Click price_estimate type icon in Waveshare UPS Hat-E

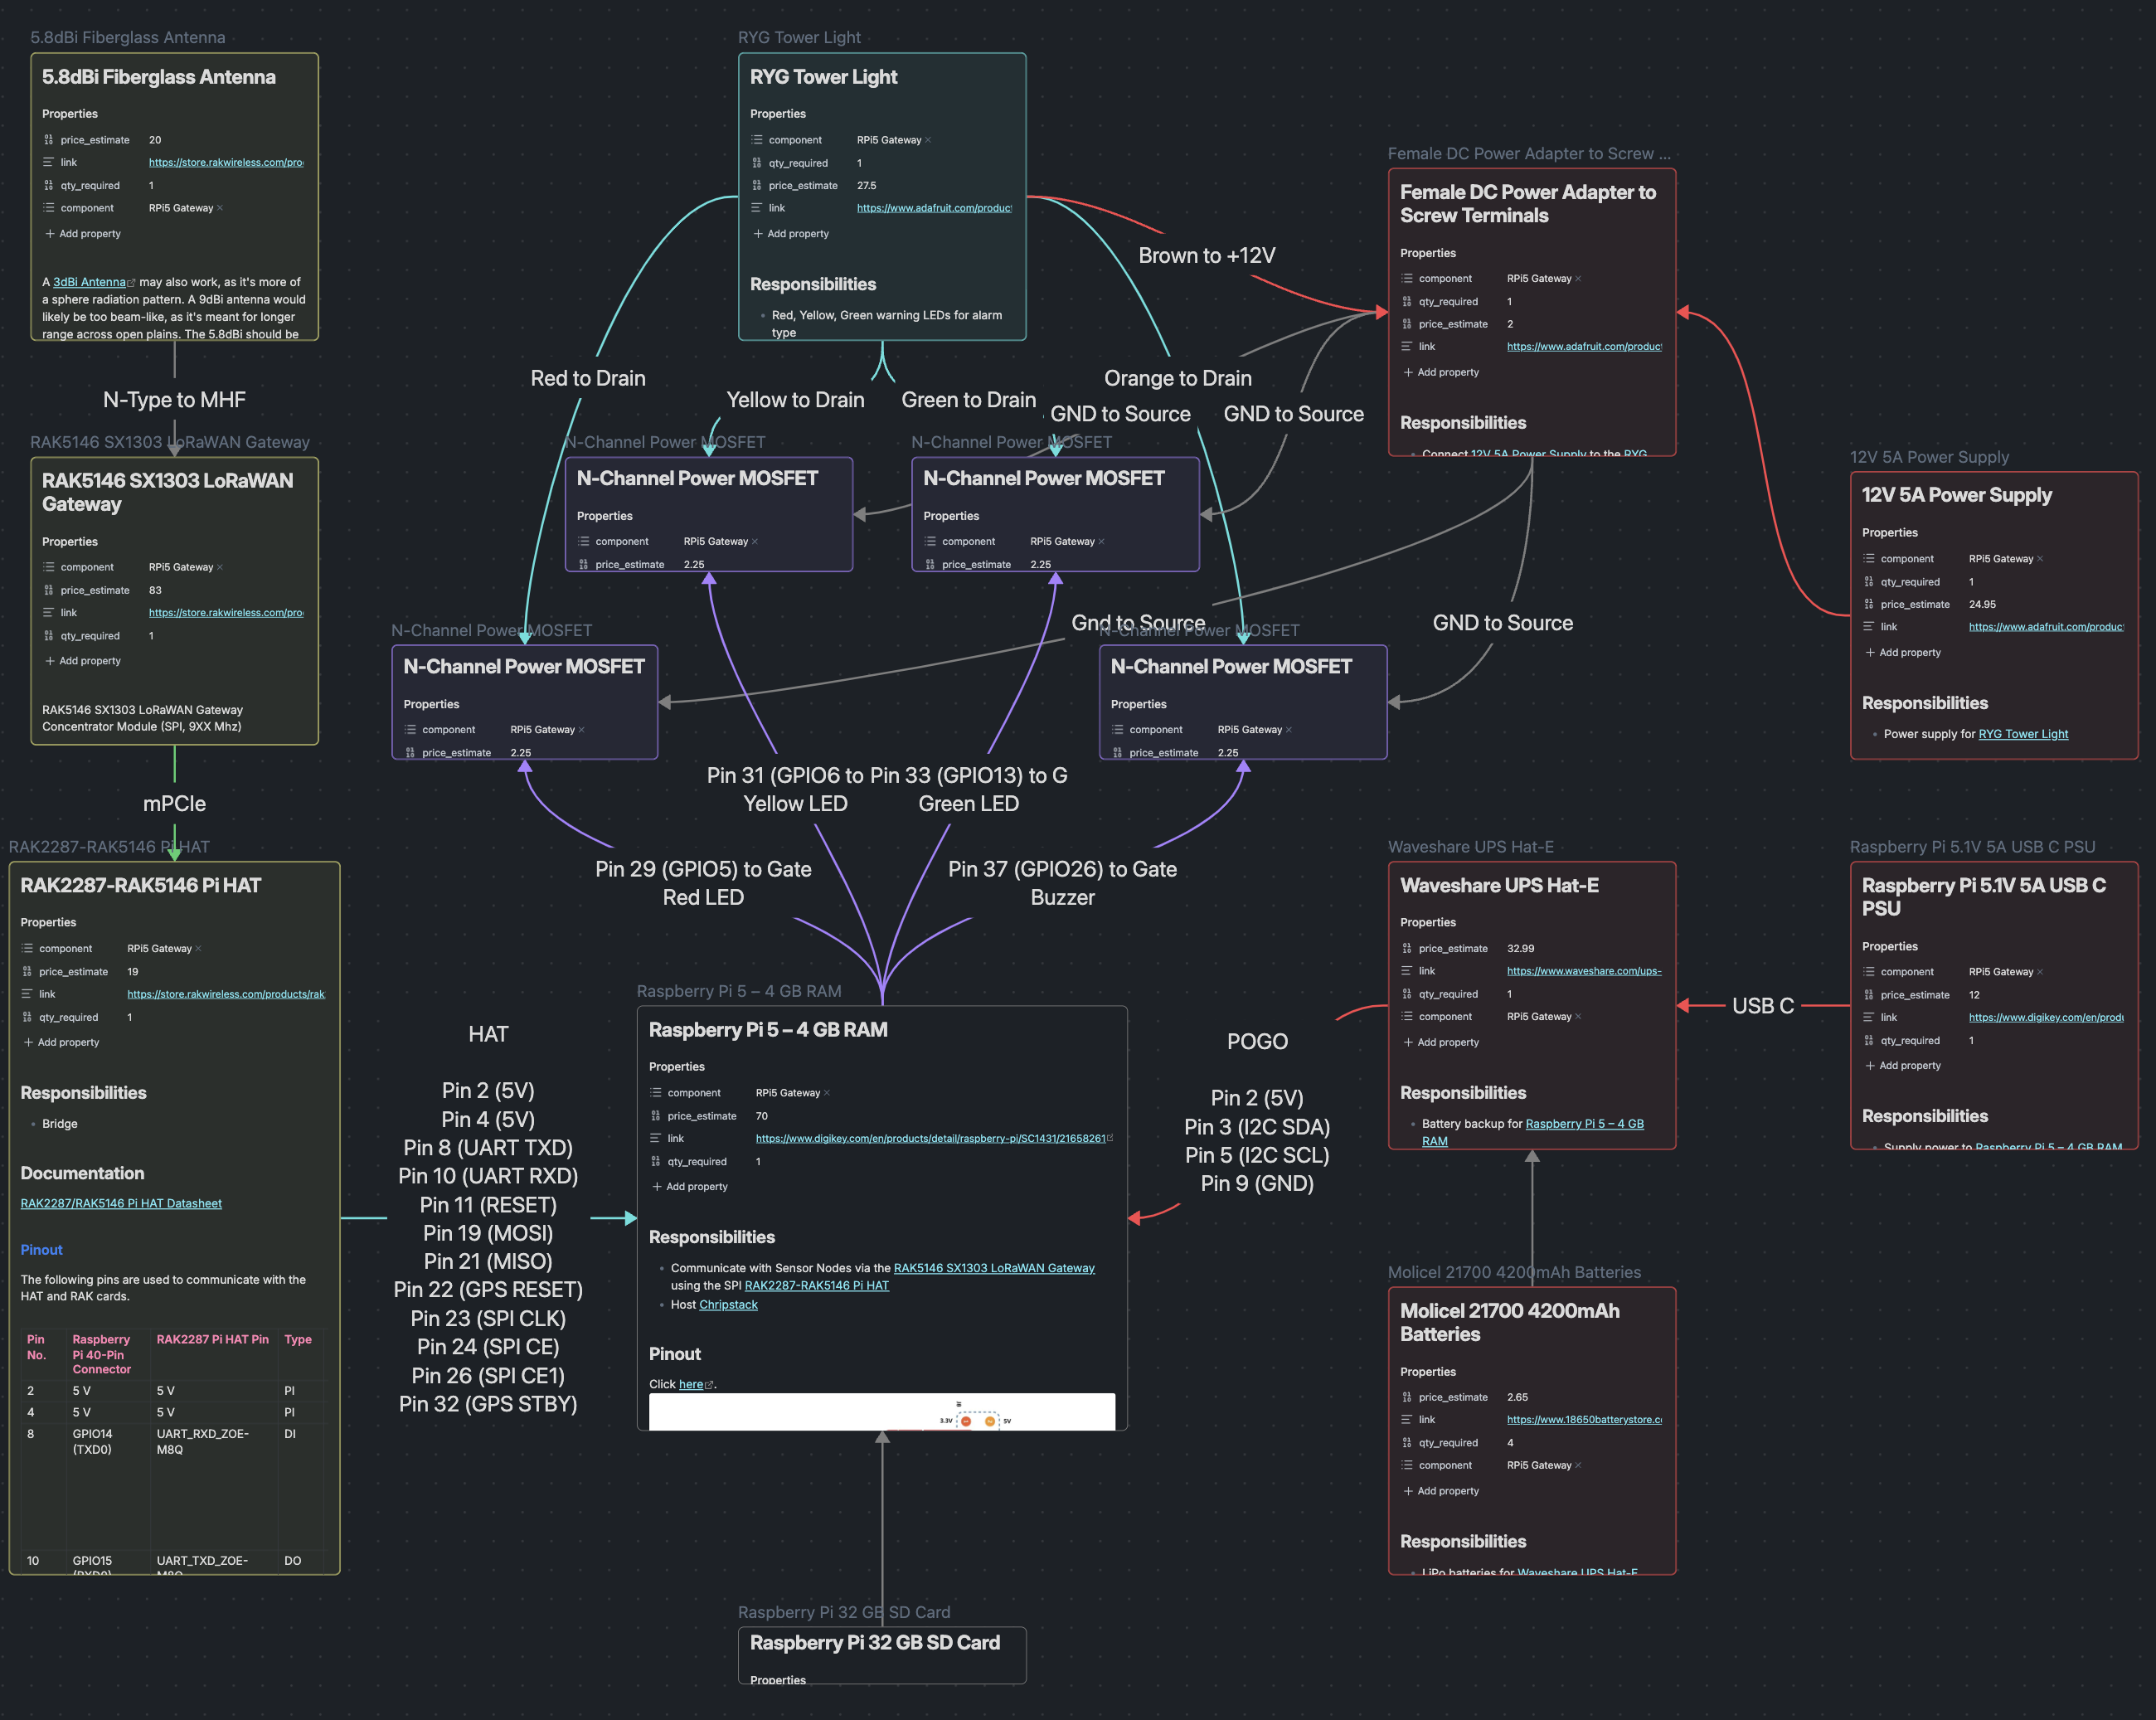(1407, 948)
